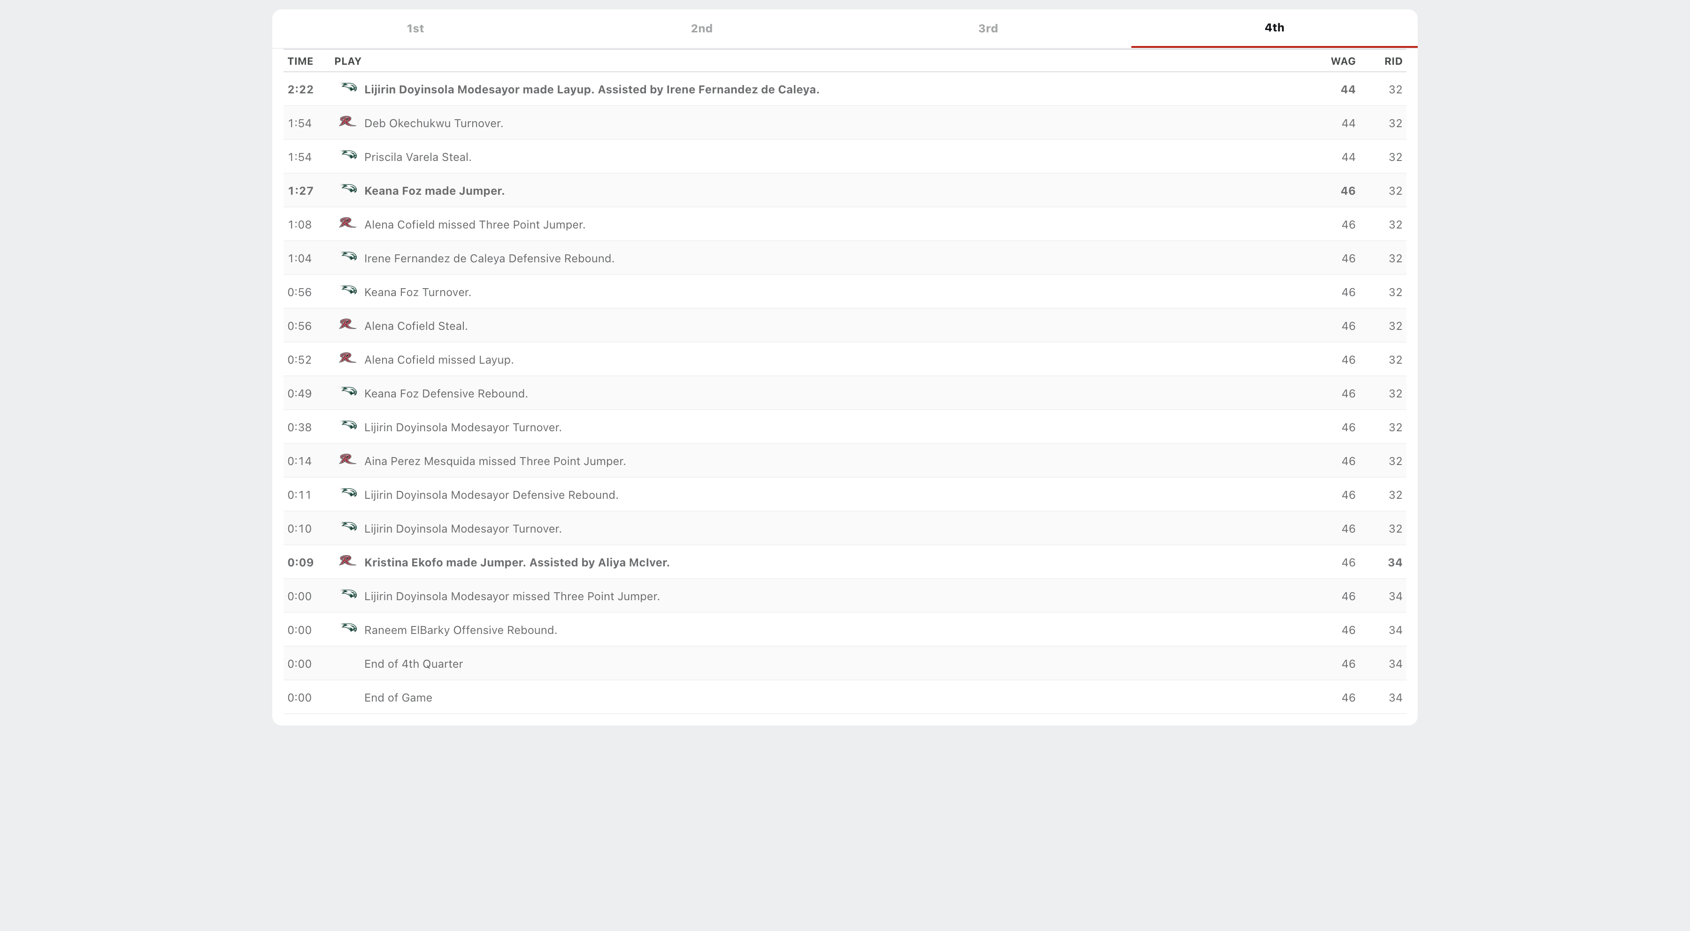Click the WAG score column header

coord(1342,61)
